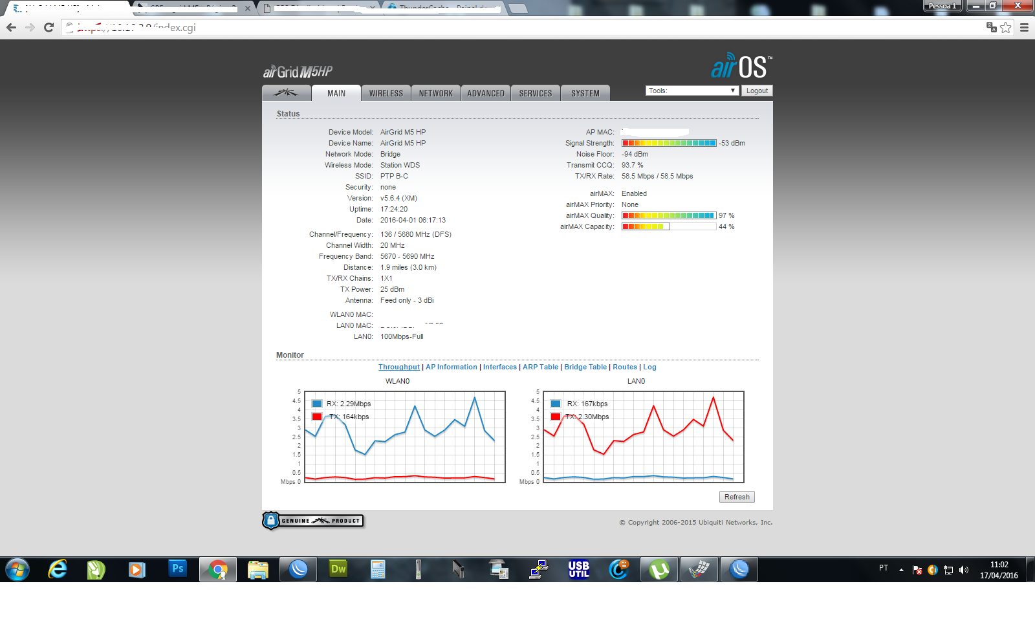The image size is (1035, 621).
Task: Open File Explorer folder icon in taskbar
Action: tap(257, 569)
